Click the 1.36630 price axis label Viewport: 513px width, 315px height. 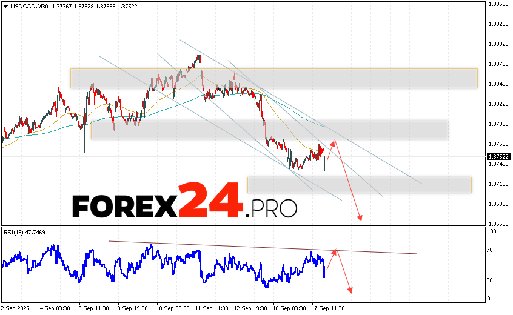click(x=498, y=224)
